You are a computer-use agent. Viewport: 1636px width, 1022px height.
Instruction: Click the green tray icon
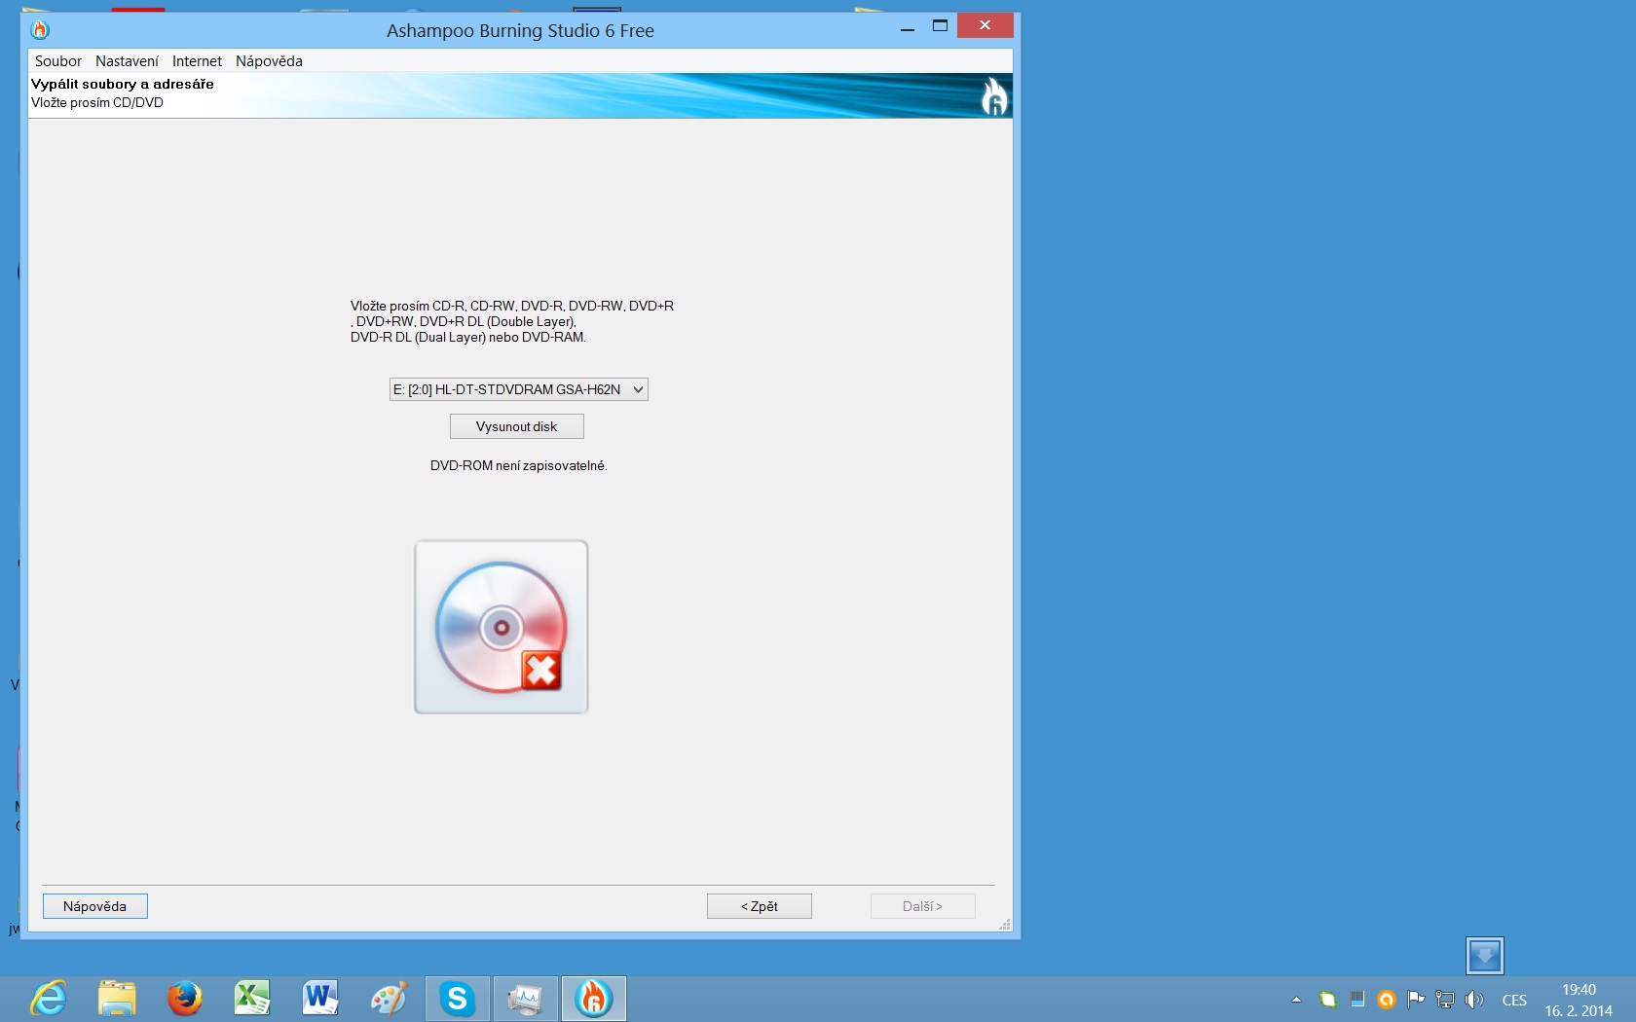coord(1327,1000)
